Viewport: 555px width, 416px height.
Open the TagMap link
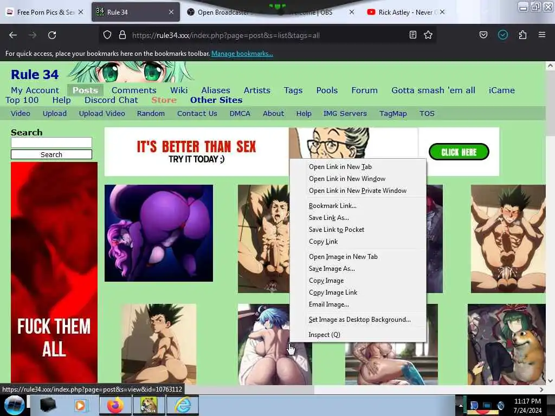[393, 114]
